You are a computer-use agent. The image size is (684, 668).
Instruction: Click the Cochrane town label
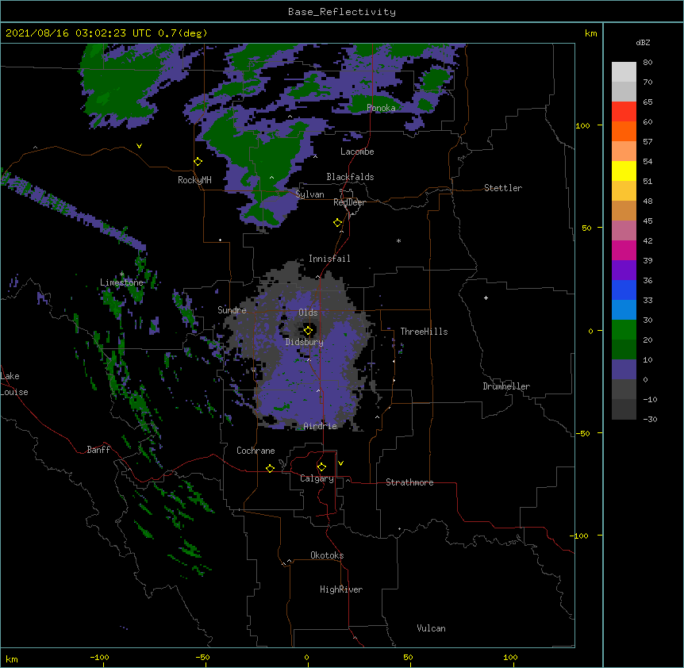click(x=256, y=451)
